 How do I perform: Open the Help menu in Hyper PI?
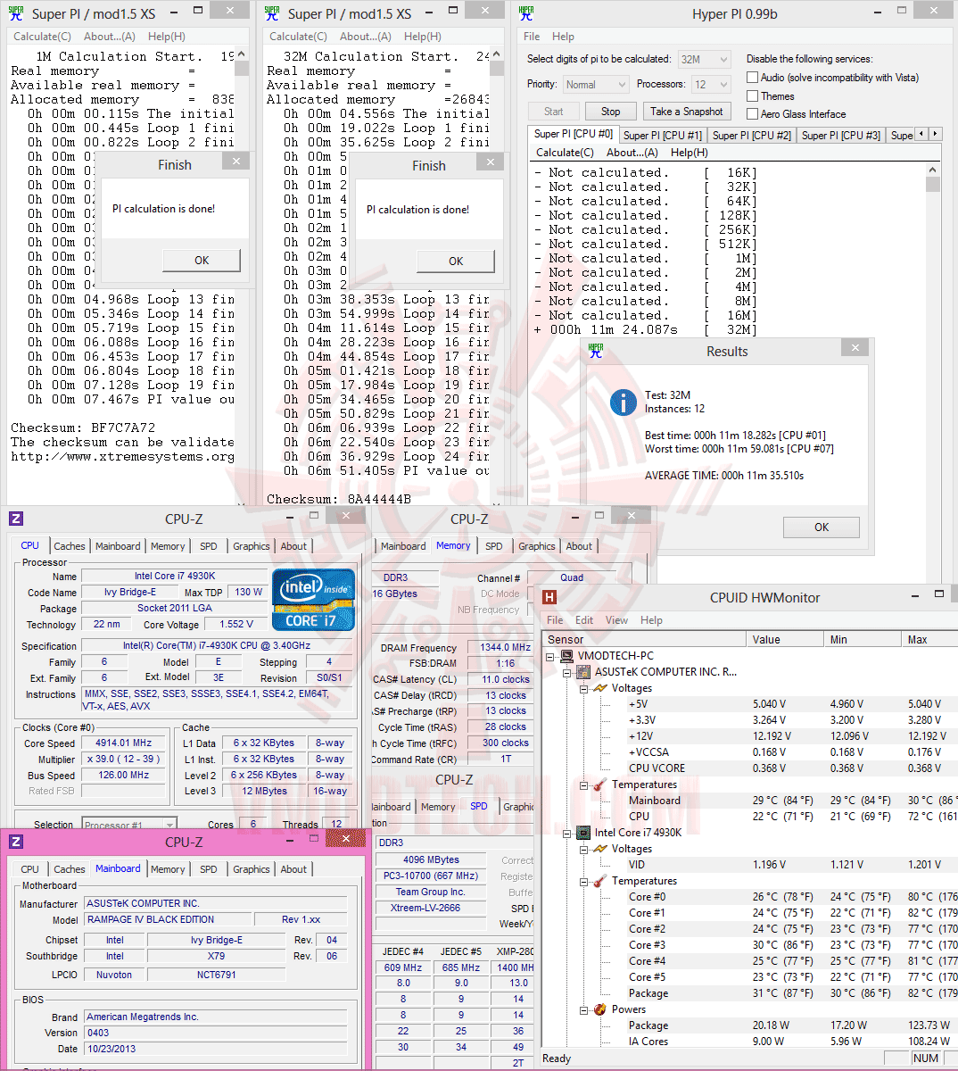(563, 37)
